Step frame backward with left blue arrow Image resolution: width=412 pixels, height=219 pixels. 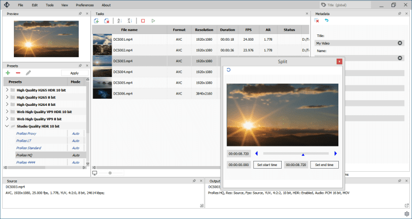coord(256,153)
